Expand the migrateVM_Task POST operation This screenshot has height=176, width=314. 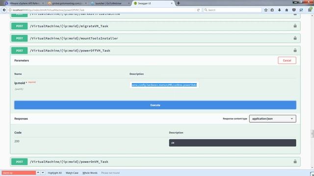tap(155, 26)
